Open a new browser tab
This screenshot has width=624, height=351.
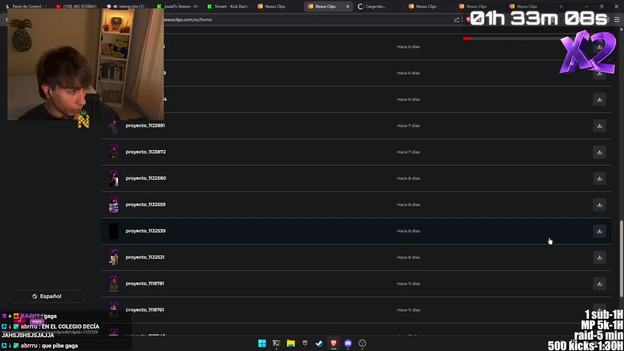561,6
